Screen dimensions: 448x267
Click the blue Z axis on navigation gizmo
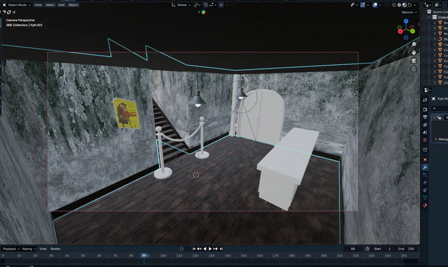[x=406, y=21]
